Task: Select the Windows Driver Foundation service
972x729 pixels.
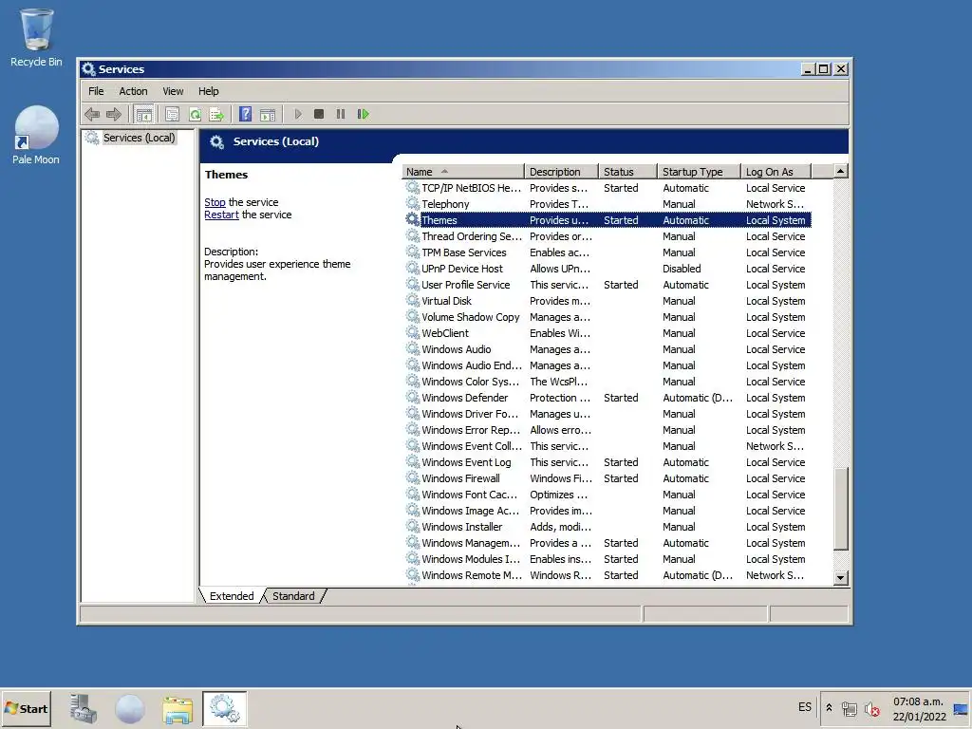Action: click(x=607, y=414)
